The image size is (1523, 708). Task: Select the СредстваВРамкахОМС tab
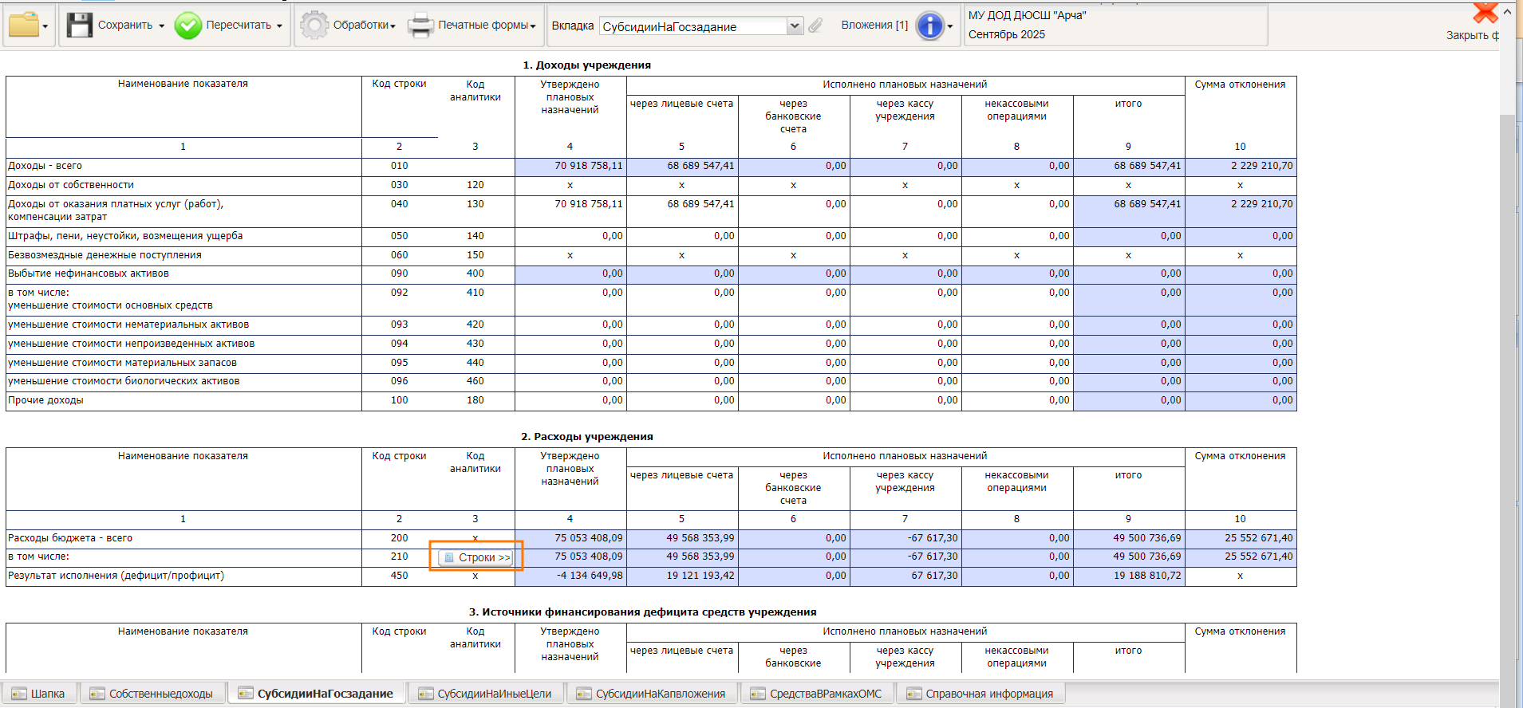816,694
